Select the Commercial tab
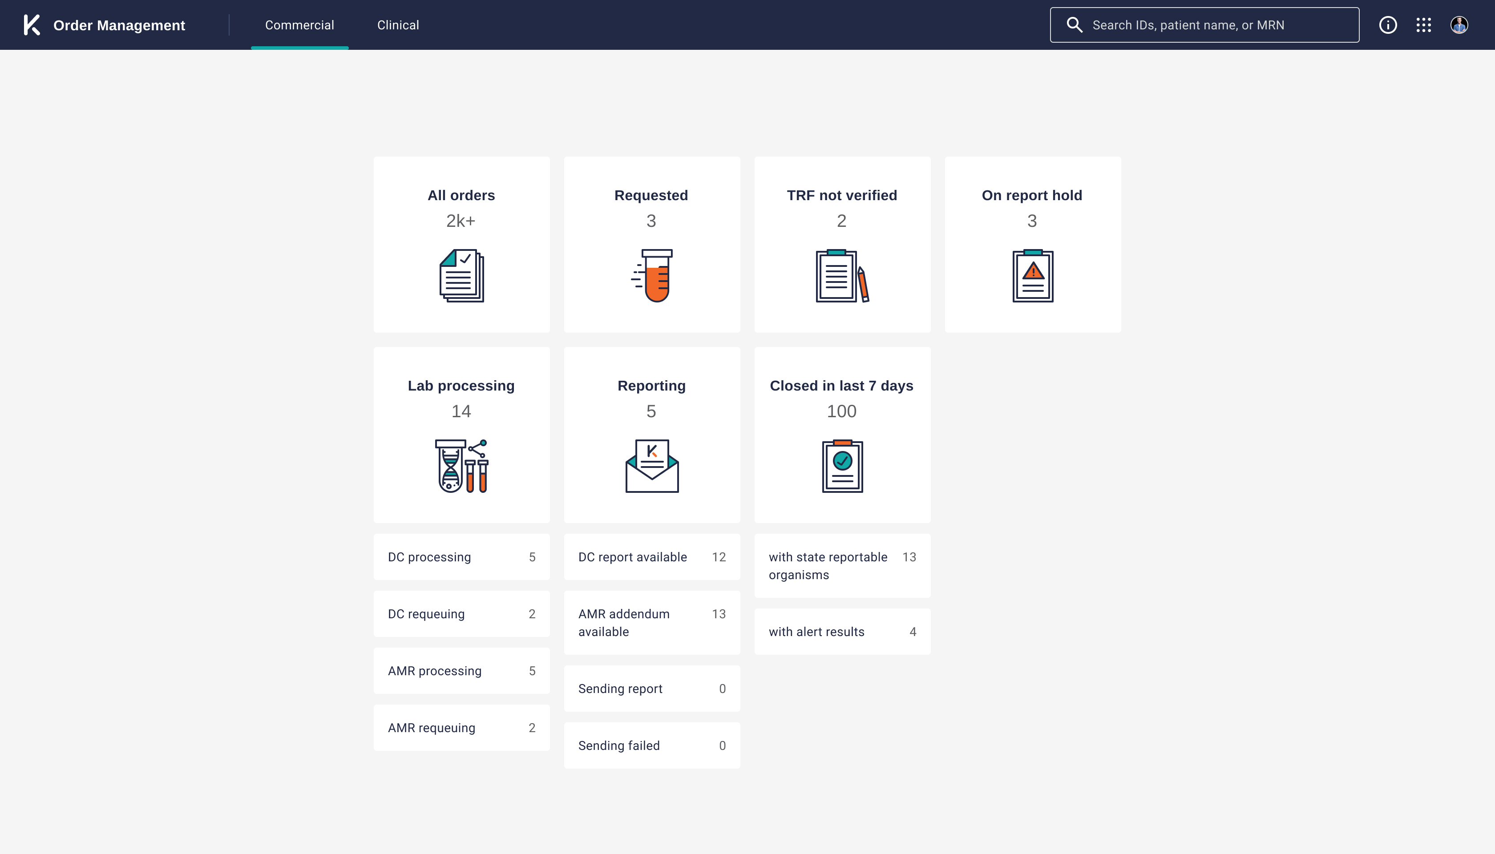The image size is (1495, 854). click(299, 24)
